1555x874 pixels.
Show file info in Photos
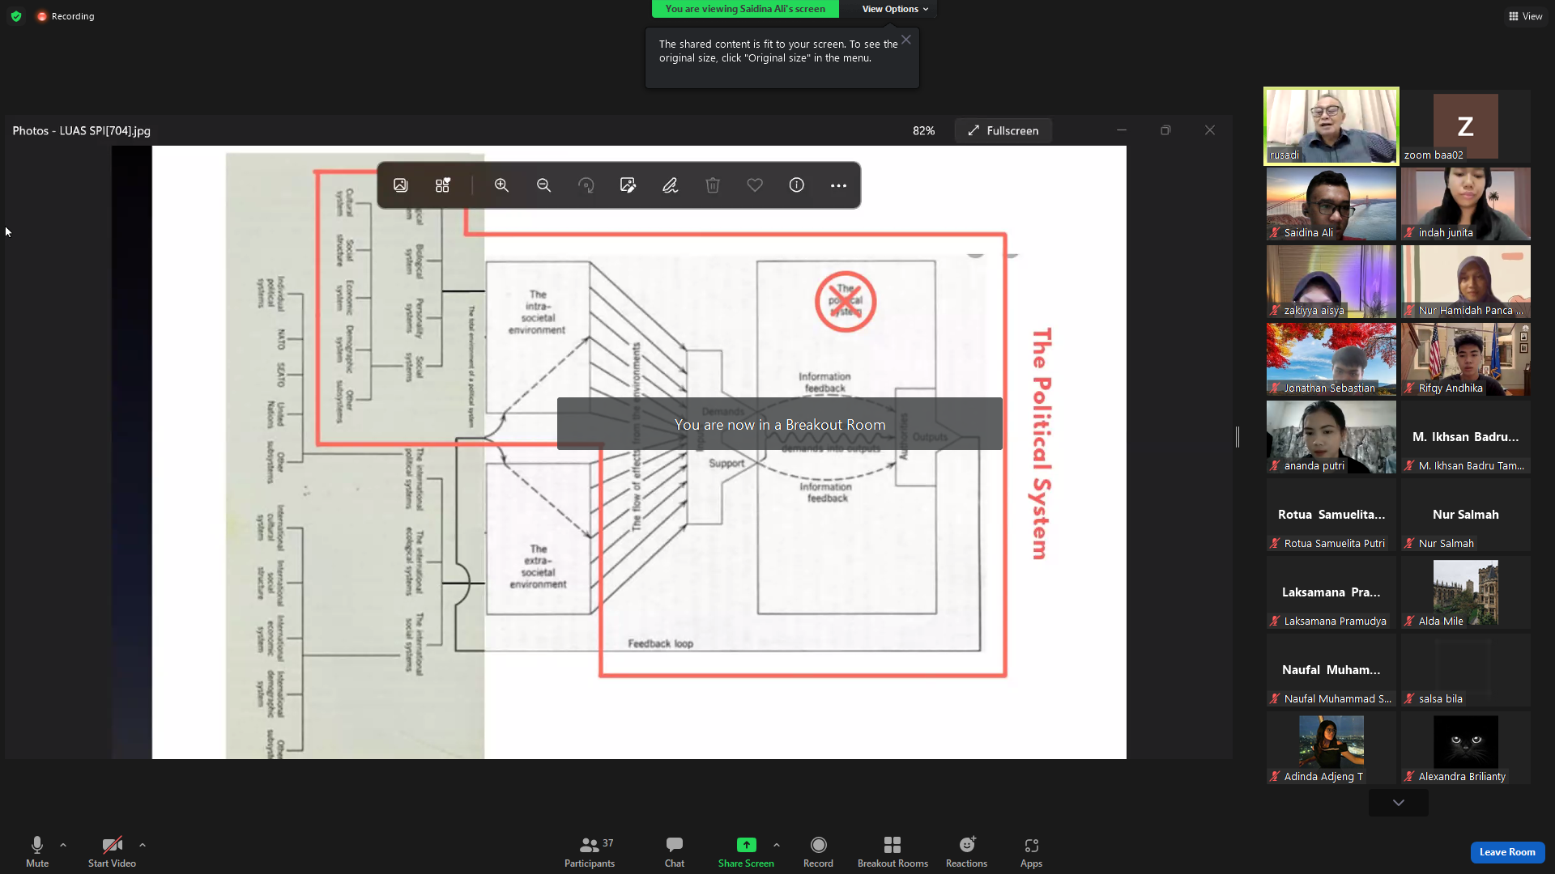click(797, 185)
